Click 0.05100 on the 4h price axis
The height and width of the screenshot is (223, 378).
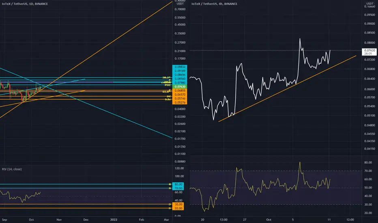[x=369, y=116]
